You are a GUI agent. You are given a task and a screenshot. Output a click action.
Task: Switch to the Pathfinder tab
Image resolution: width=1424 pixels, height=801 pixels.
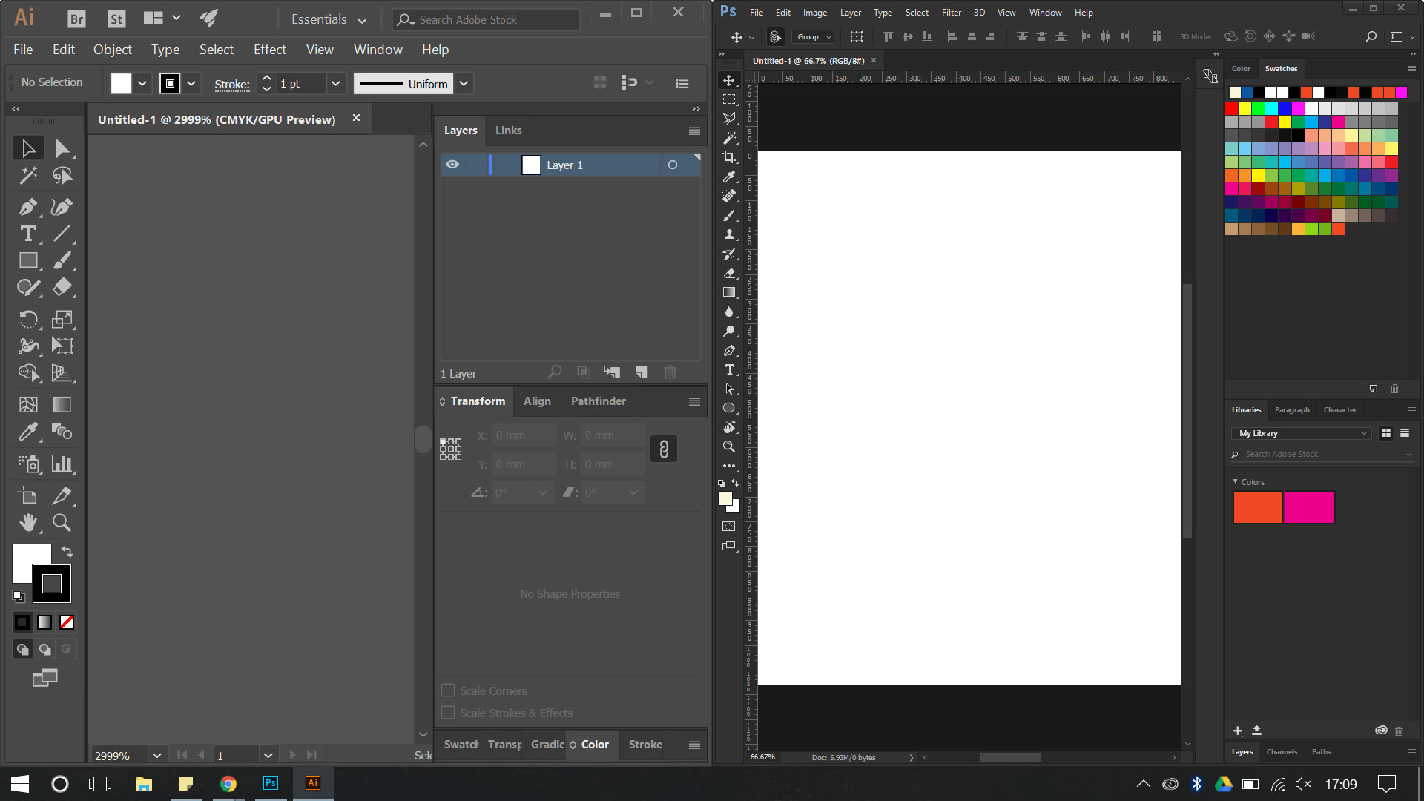(x=598, y=400)
